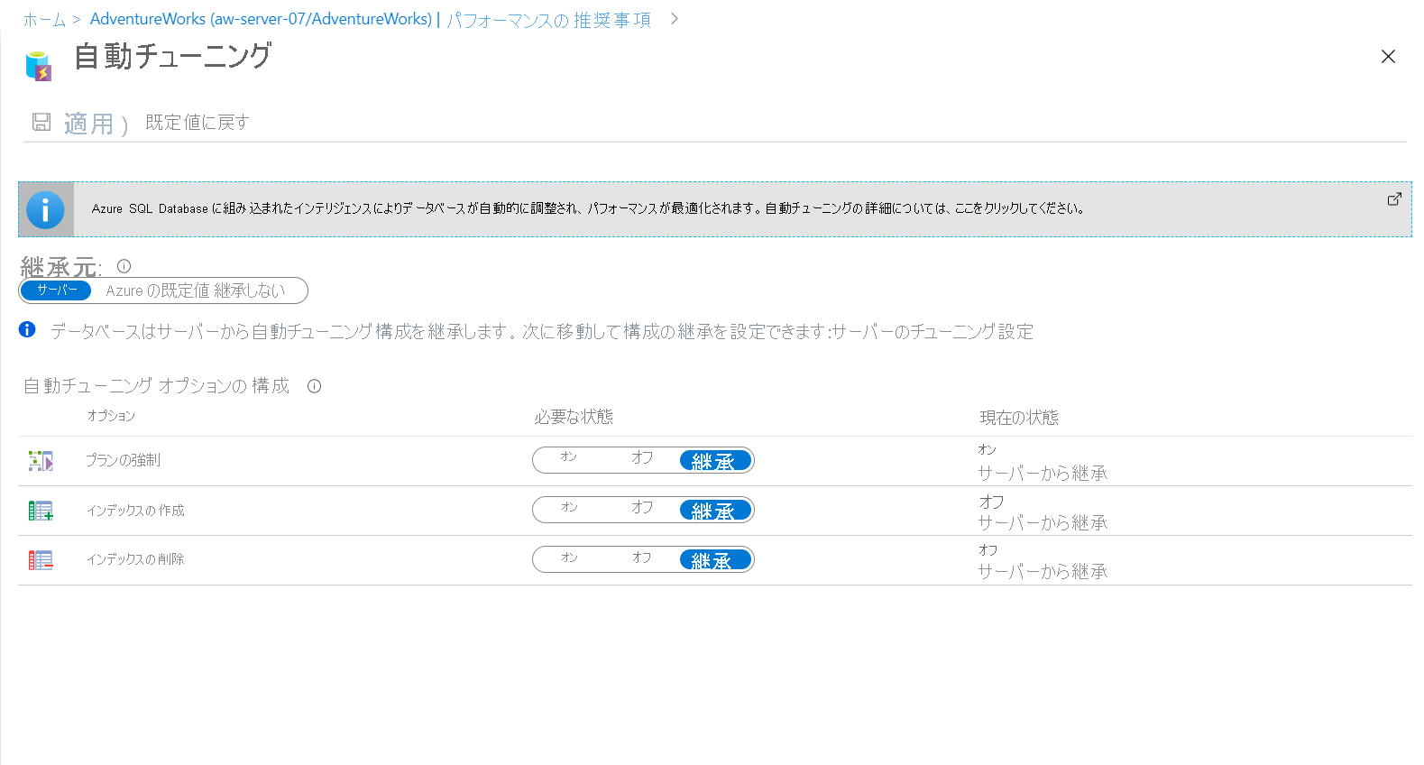Click the ホーム breadcrumb link
The height and width of the screenshot is (765, 1424).
click(44, 20)
